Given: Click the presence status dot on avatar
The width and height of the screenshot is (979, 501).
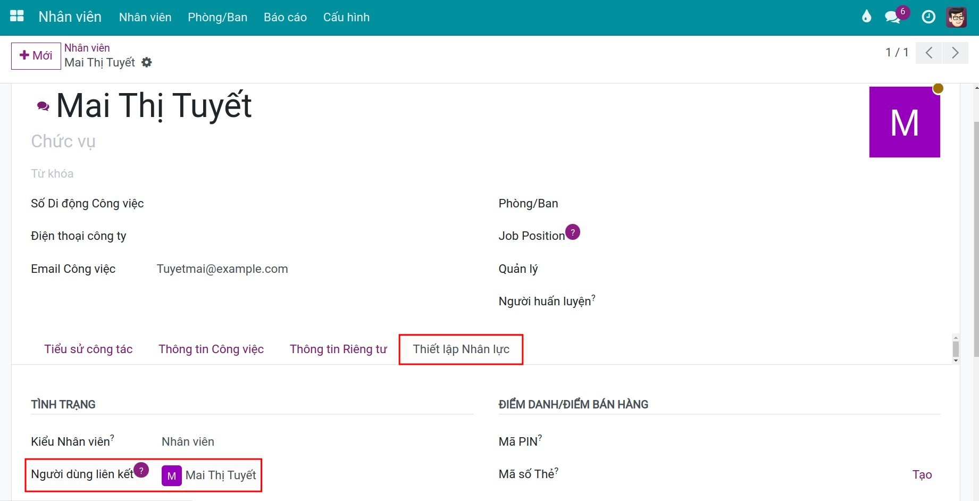Looking at the screenshot, I should pos(938,88).
